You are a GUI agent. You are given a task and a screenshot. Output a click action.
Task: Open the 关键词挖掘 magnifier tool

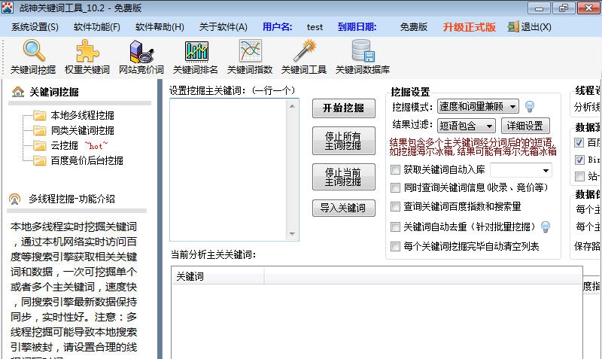[x=33, y=57]
